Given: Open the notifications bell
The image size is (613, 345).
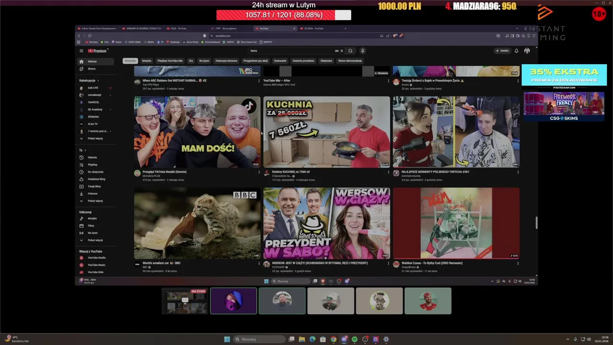Looking at the screenshot, I should (516, 51).
